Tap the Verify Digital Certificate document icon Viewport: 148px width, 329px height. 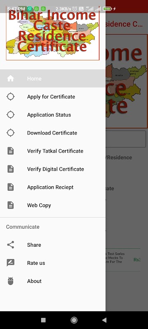point(10,169)
